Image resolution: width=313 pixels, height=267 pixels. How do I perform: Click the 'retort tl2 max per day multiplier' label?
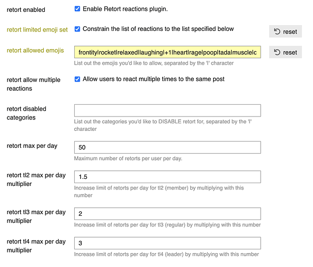click(36, 179)
